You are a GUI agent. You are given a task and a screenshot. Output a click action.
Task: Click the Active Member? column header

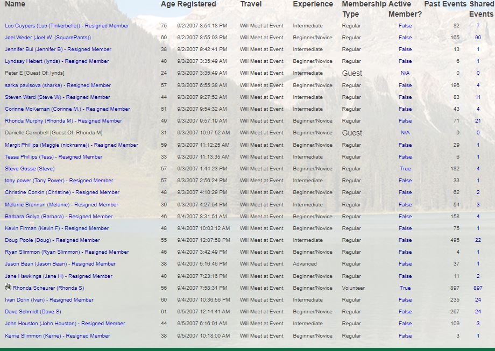coord(405,9)
